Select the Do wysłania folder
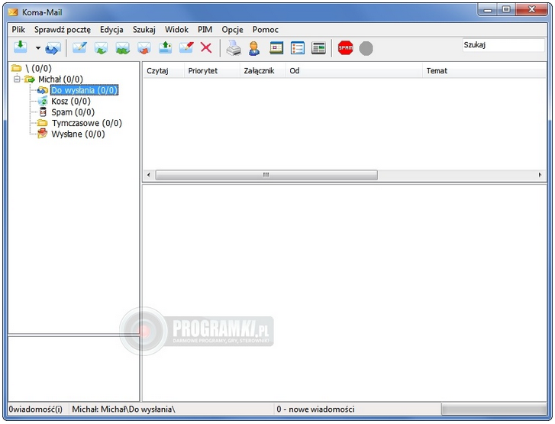The image size is (555, 424). pos(84,90)
